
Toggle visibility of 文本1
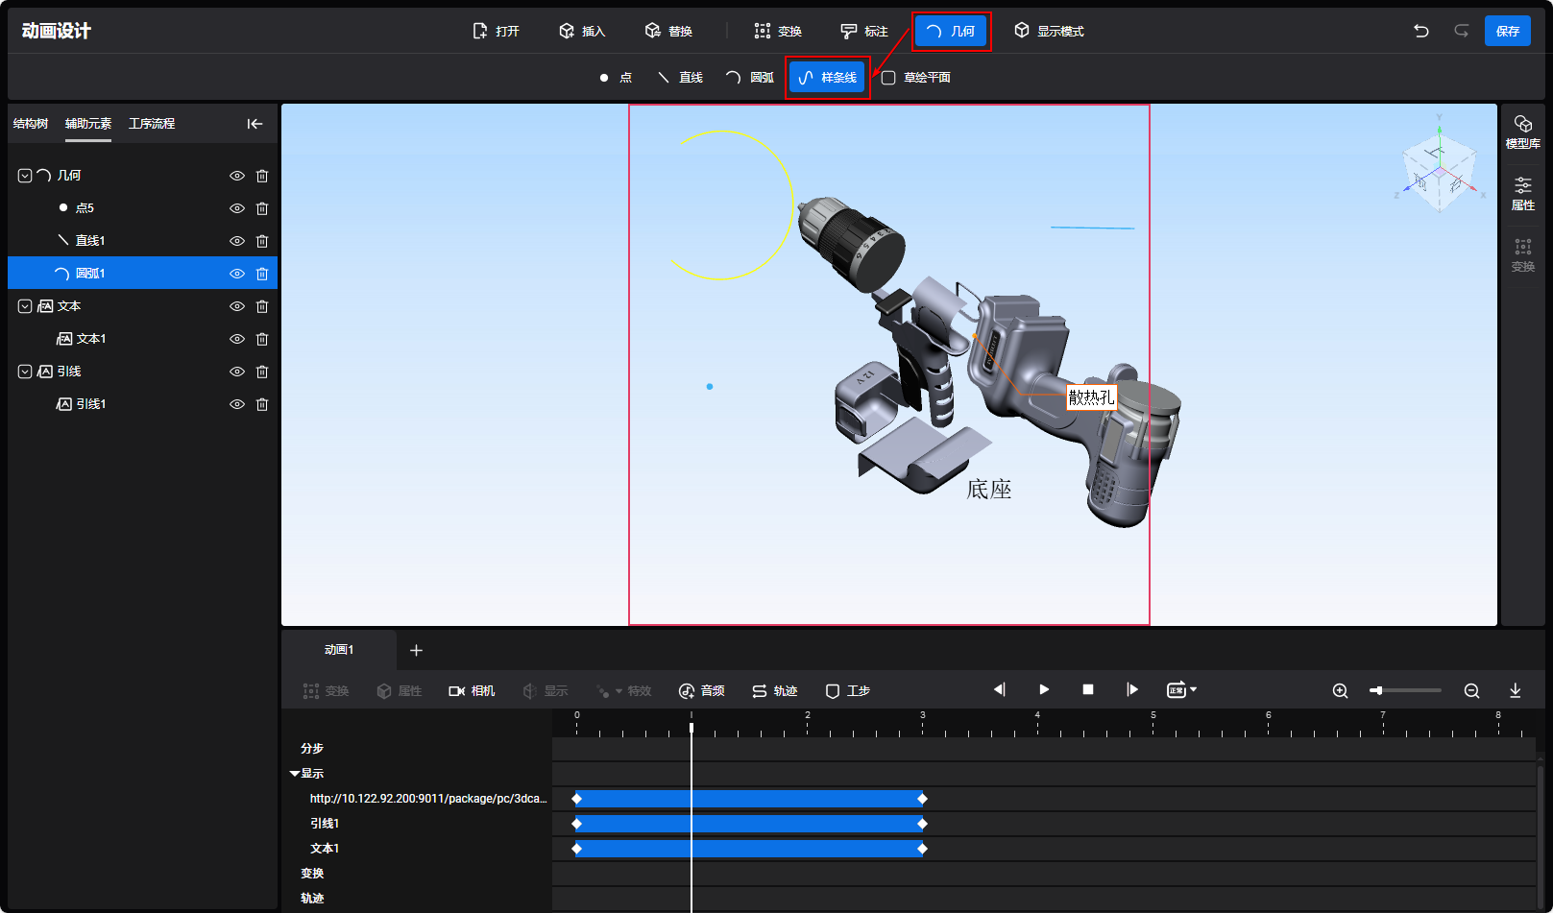(236, 339)
